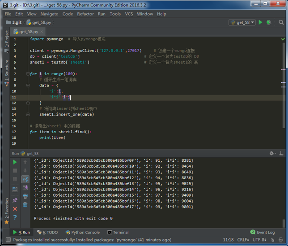Collapse the data dictionary at line 9
The width and height of the screenshot is (288, 246).
click(28, 86)
